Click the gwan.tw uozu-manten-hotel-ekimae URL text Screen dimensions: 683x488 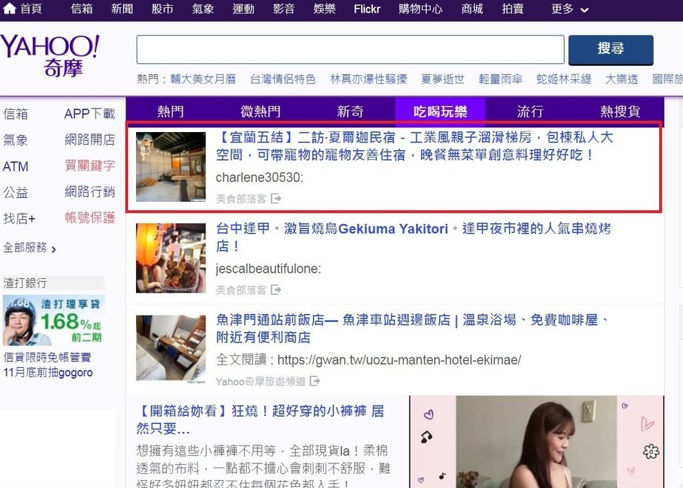tap(399, 360)
